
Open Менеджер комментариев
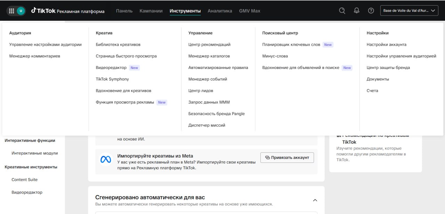click(x=35, y=56)
